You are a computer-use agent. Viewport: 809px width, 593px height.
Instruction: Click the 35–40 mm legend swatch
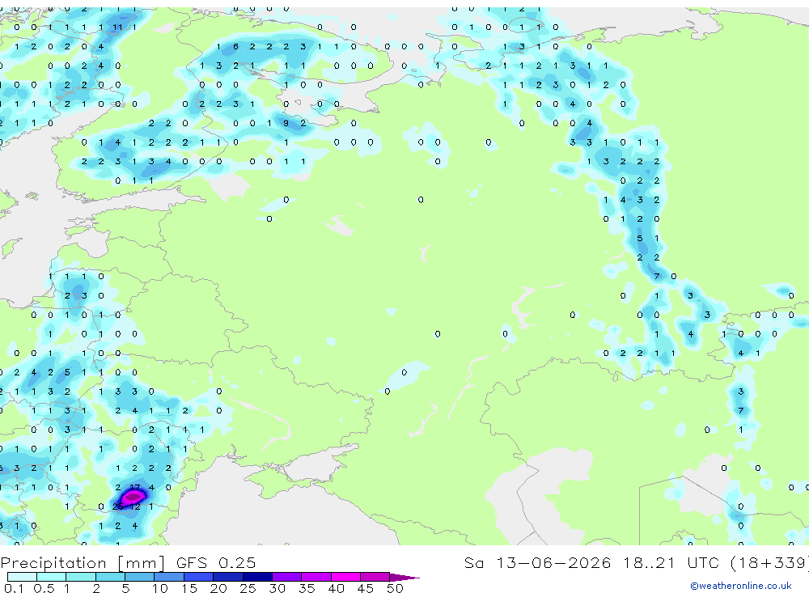[x=316, y=577]
